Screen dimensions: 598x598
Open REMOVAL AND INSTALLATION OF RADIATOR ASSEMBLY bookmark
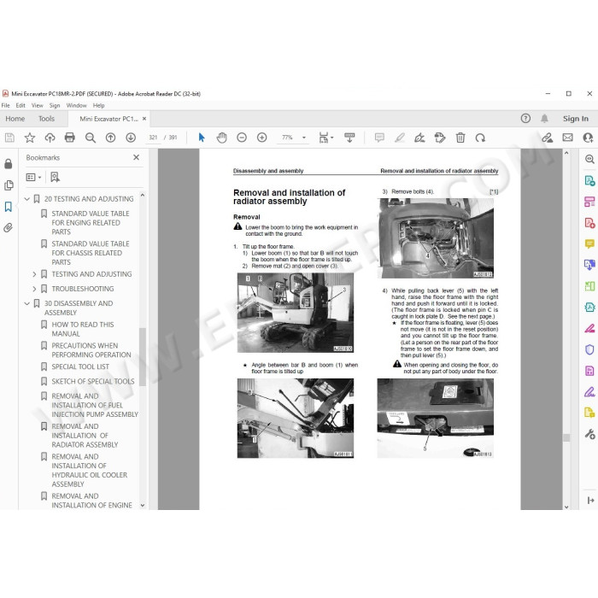tap(85, 436)
